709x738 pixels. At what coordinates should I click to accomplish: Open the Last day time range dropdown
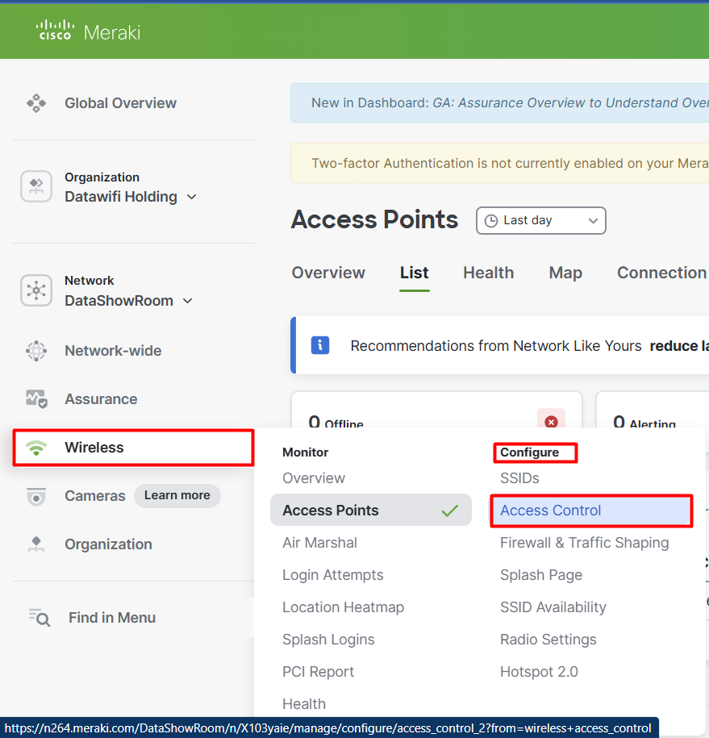click(541, 220)
